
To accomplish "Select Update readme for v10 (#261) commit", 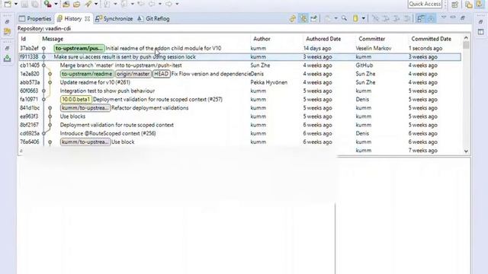I will coord(239,82).
